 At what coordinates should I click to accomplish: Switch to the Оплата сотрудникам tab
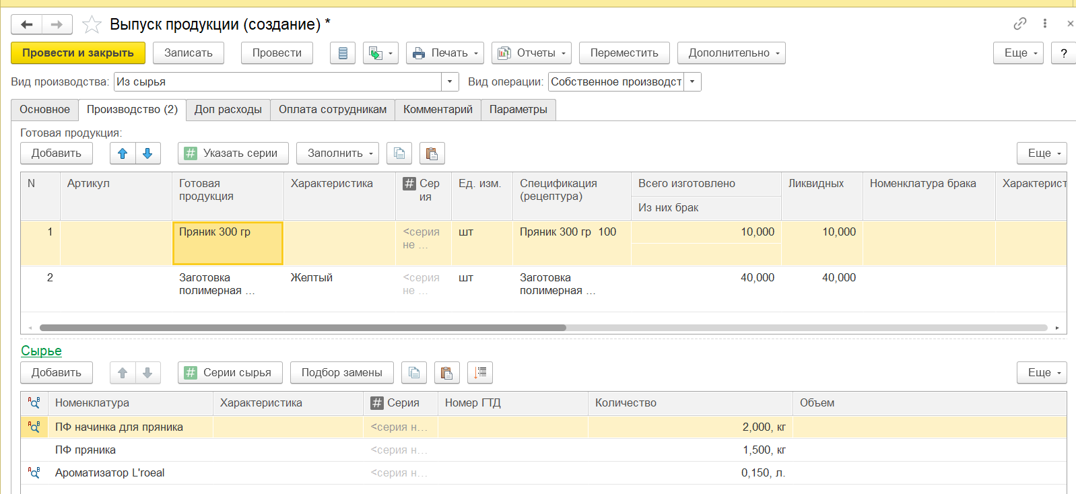[x=333, y=110]
